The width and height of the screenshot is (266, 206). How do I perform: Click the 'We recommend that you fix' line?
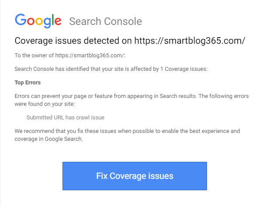point(127,131)
